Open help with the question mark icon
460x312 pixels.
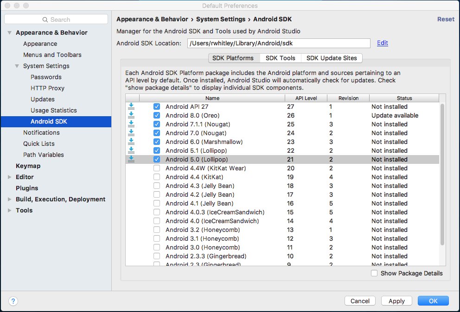tap(13, 301)
